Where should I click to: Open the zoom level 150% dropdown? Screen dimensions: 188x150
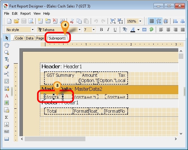click(x=140, y=21)
